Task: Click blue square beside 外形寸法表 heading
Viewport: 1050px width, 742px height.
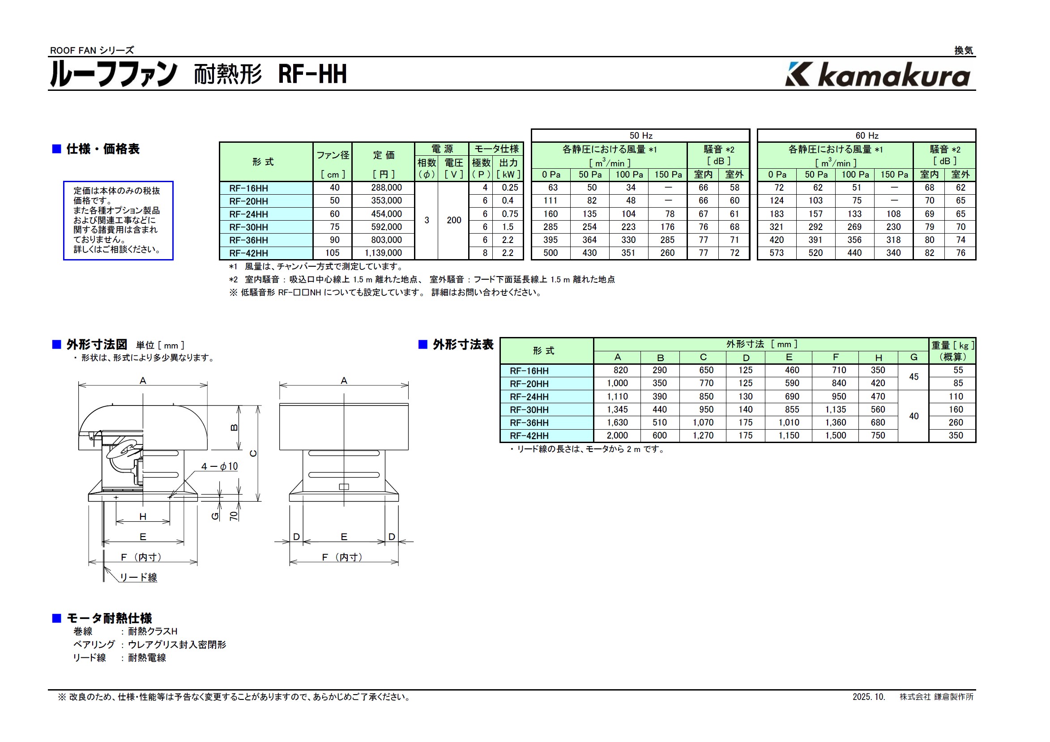Action: coord(423,344)
